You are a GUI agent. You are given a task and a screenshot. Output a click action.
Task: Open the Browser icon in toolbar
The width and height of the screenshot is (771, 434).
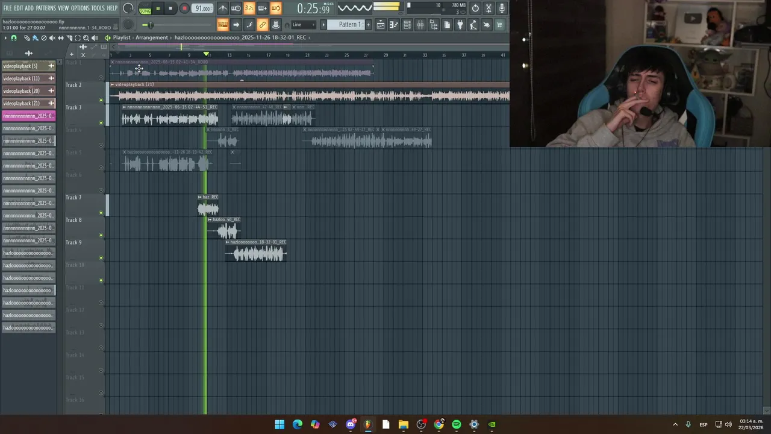click(x=434, y=25)
